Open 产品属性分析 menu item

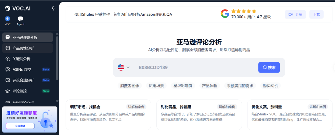(28, 48)
